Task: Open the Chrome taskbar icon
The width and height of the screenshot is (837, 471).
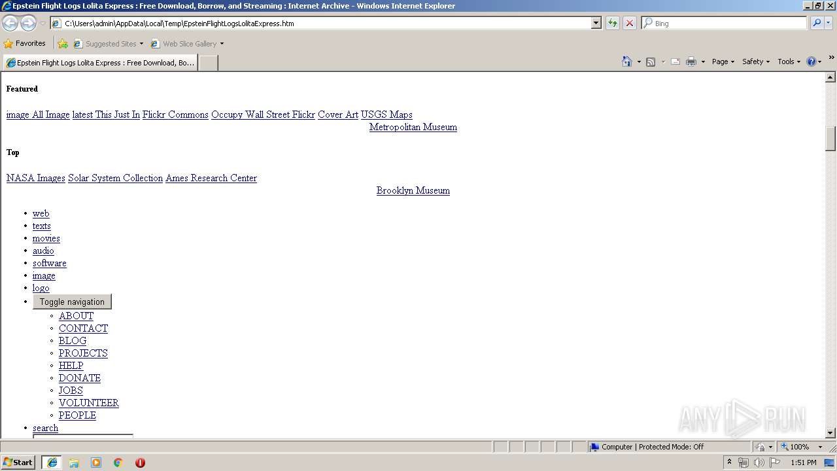Action: 118,462
